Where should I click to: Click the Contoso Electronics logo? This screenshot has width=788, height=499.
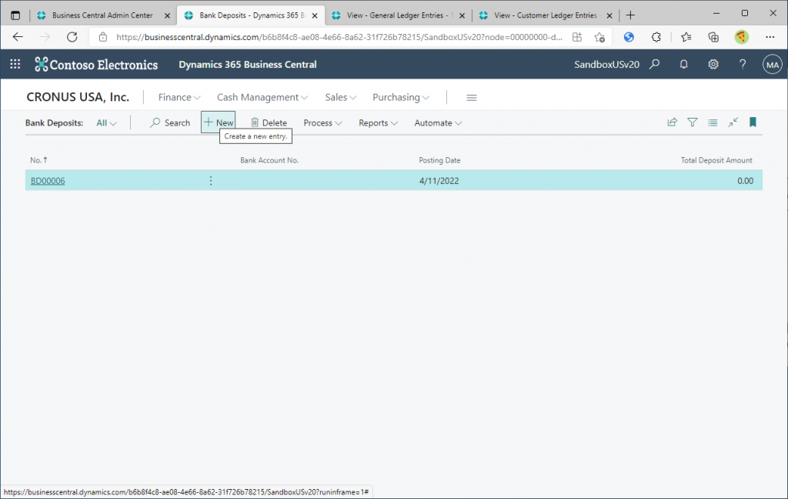click(x=96, y=65)
